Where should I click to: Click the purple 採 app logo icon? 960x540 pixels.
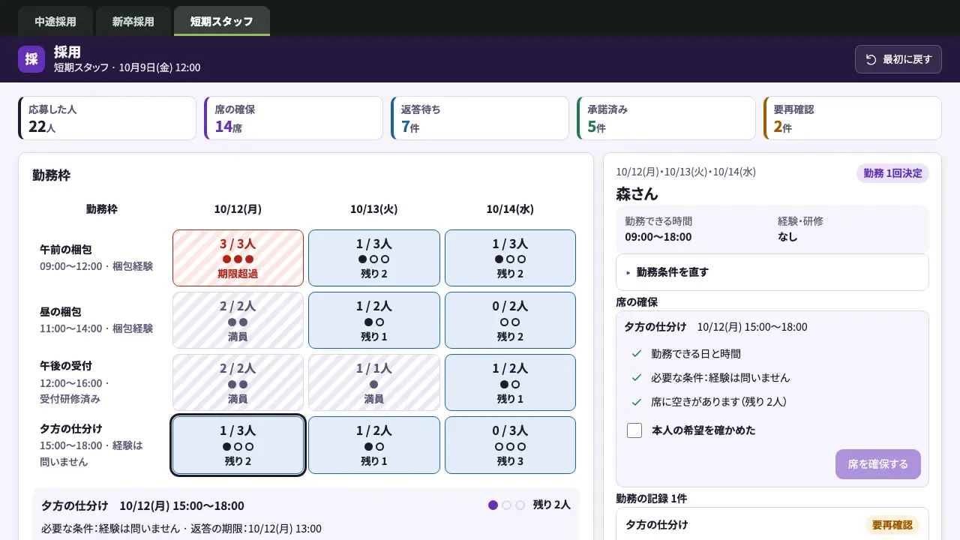tap(31, 59)
